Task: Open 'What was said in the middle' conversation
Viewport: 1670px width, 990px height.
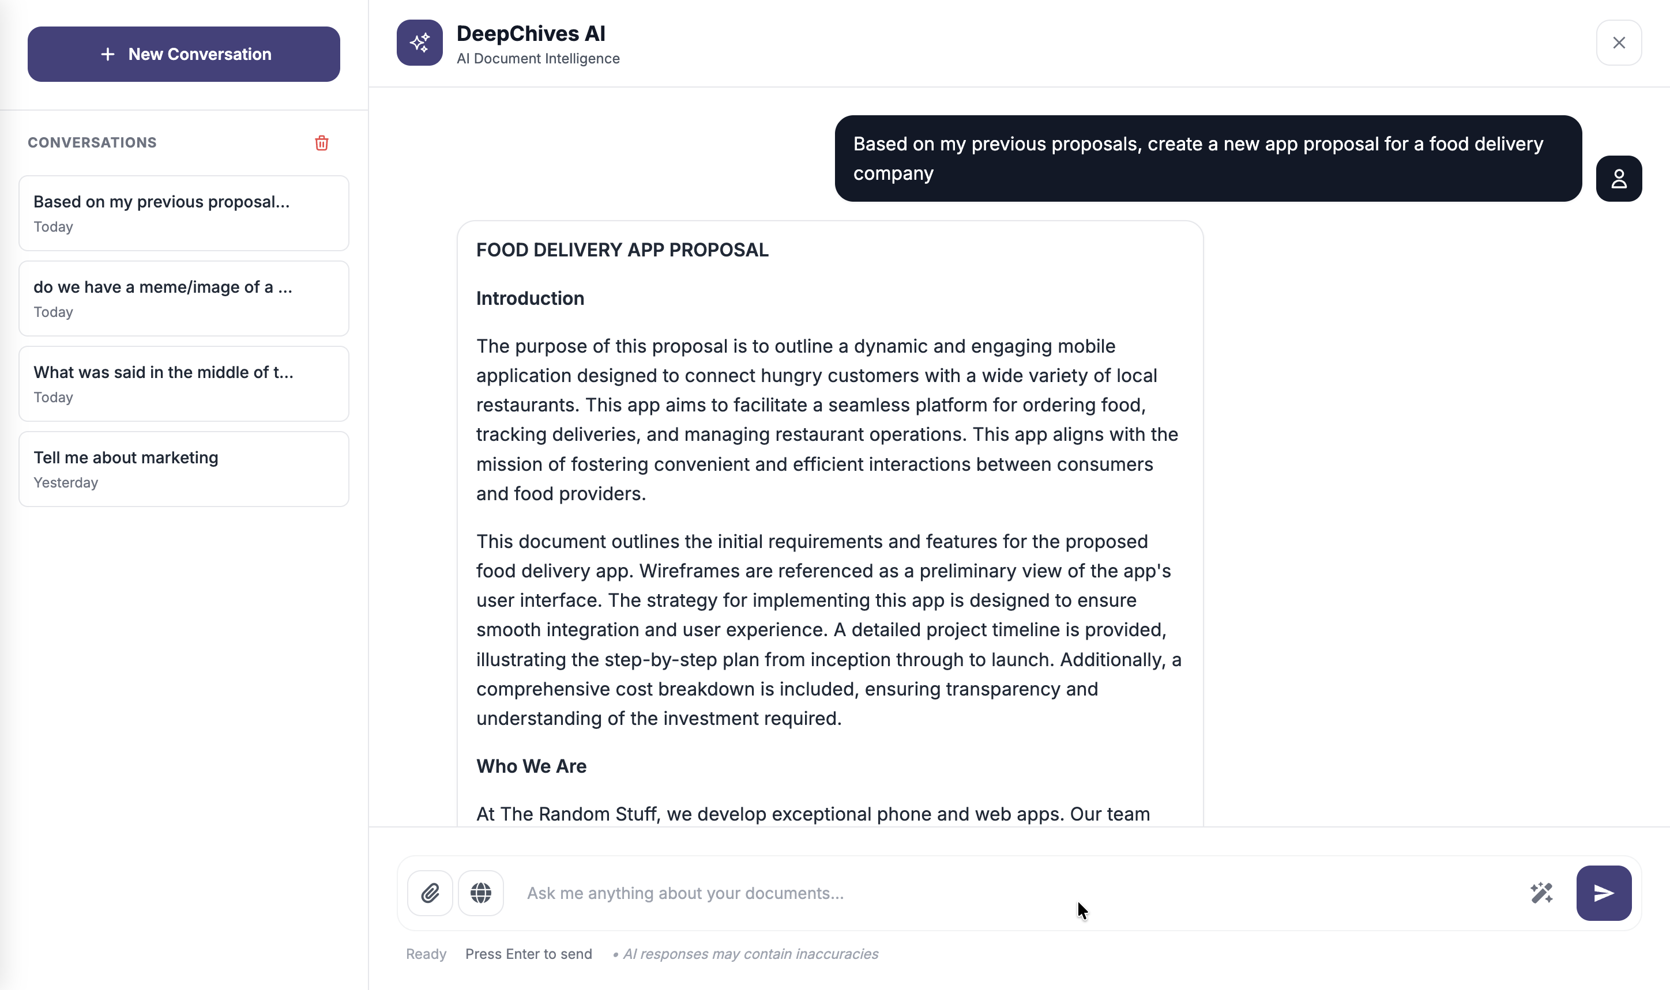Action: [183, 384]
